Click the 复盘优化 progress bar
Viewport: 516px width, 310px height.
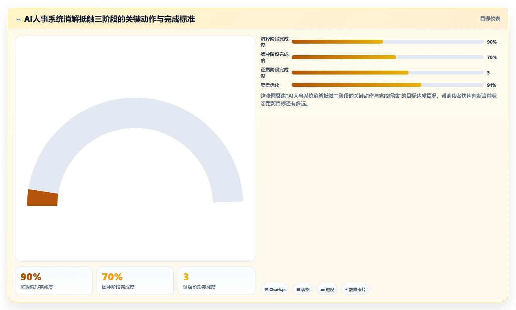click(x=388, y=85)
